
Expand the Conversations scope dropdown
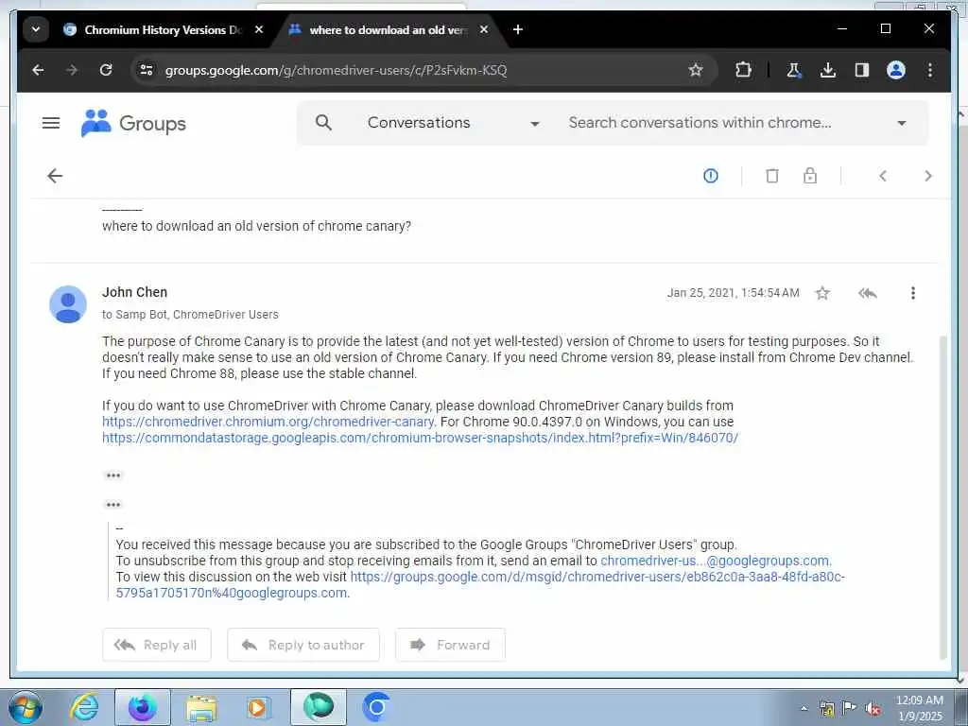point(454,123)
